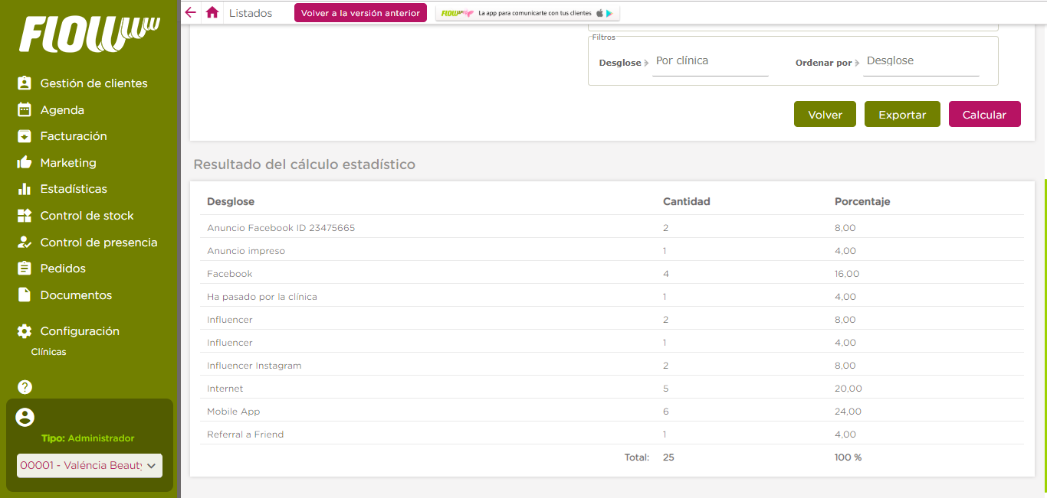Image resolution: width=1047 pixels, height=498 pixels.
Task: Open Documentos in the sidebar menu
Action: click(x=76, y=295)
